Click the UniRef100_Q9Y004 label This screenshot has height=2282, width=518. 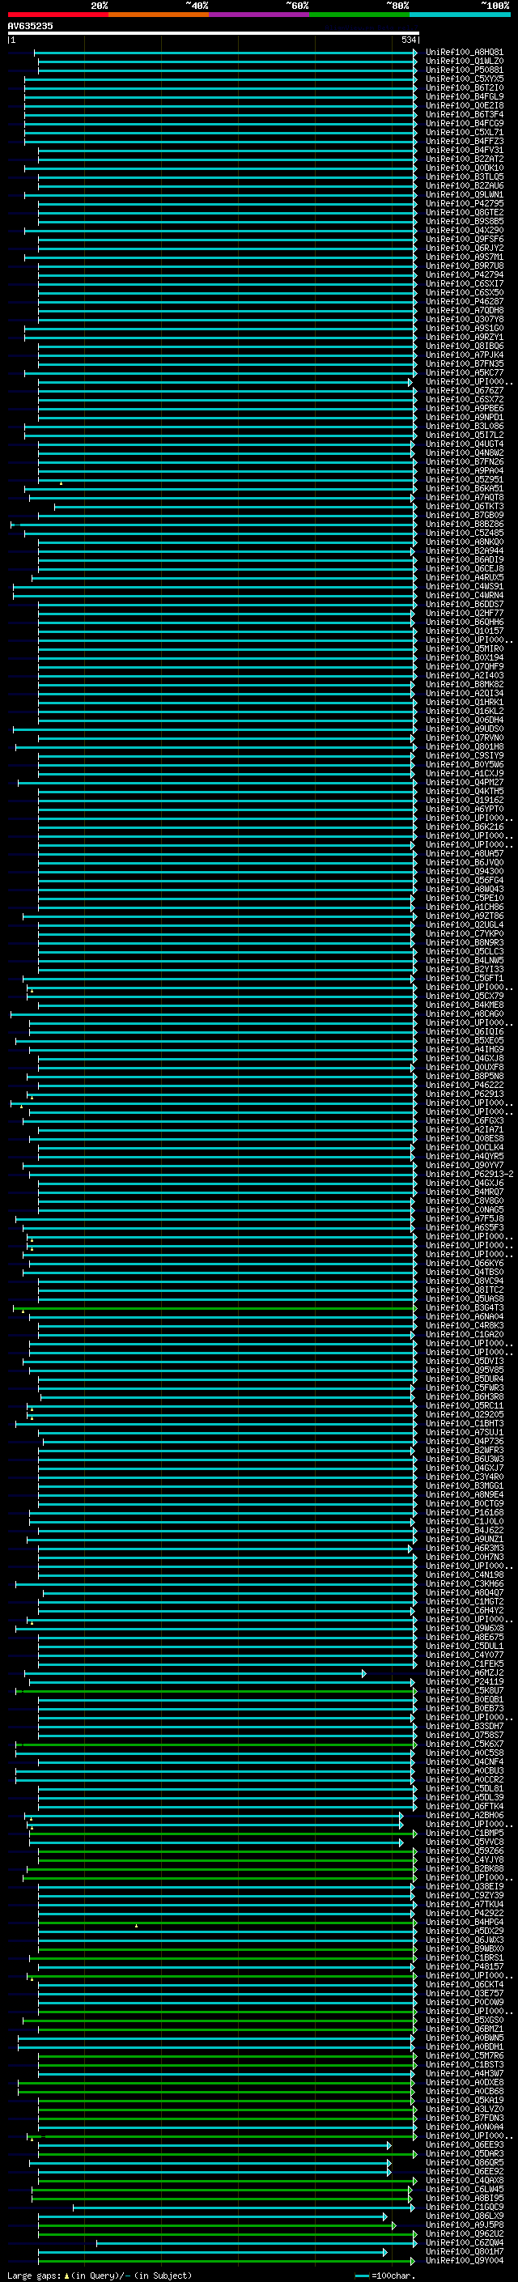point(464,2261)
